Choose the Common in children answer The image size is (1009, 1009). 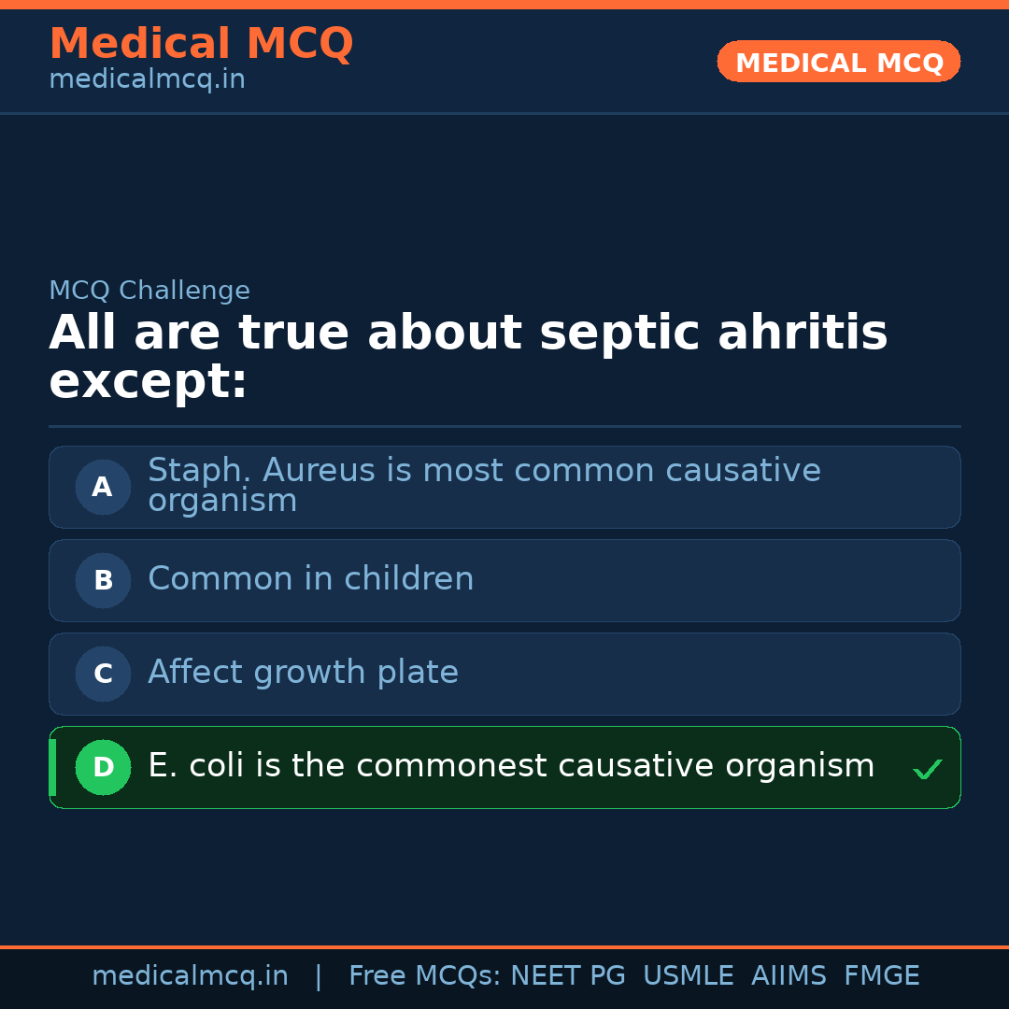[310, 579]
